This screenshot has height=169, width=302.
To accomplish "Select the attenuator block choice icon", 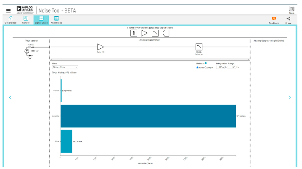I will [x=134, y=33].
